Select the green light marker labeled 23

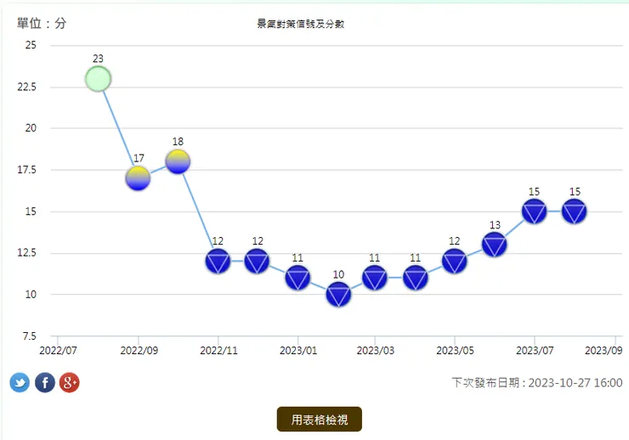point(98,79)
